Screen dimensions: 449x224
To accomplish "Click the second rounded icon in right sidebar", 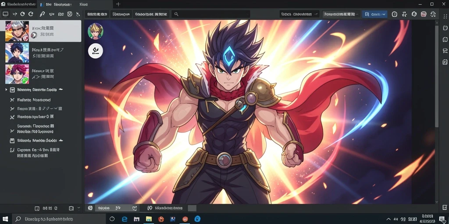I will pyautogui.click(x=445, y=39).
